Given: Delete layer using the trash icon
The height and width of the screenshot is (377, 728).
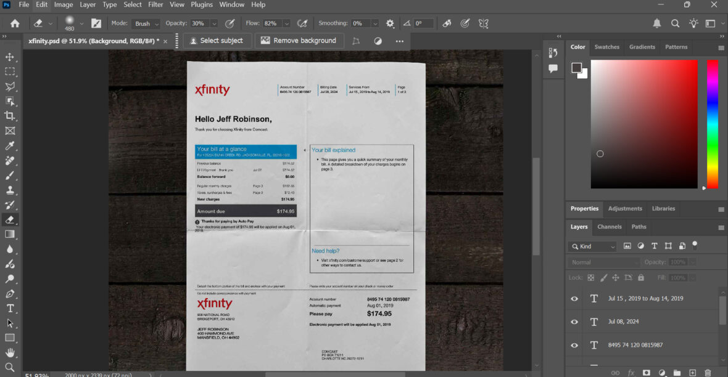Looking at the screenshot, I should [x=707, y=373].
